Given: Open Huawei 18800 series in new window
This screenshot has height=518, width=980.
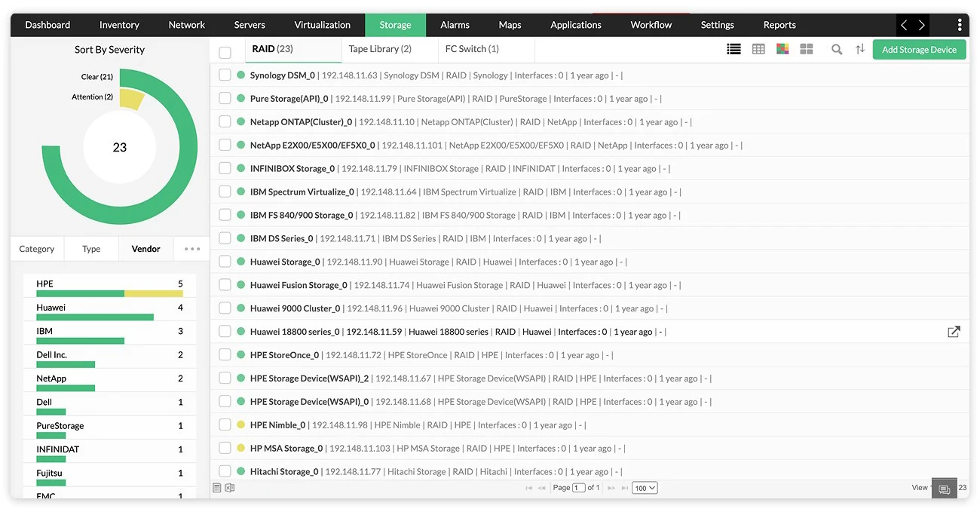Looking at the screenshot, I should (954, 332).
